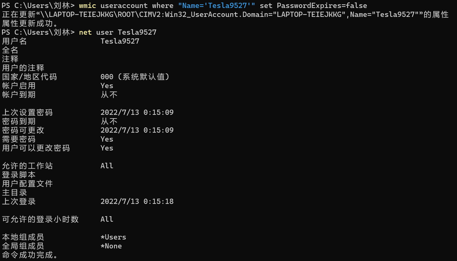
Task: Click the "需要密码" field label
Action: (19, 139)
